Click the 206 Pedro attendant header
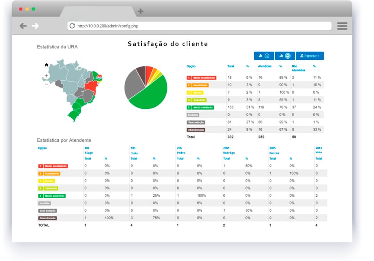The width and height of the screenshot is (374, 261). (181, 150)
